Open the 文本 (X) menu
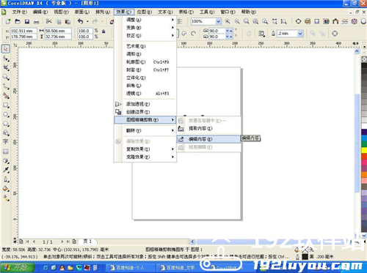 [165, 12]
